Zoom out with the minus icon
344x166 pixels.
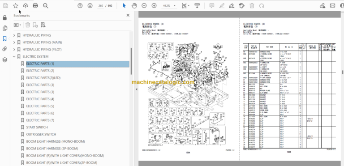click(x=144, y=6)
